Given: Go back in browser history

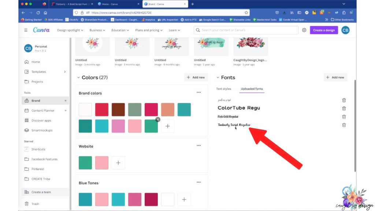Looking at the screenshot, I should [23, 13].
